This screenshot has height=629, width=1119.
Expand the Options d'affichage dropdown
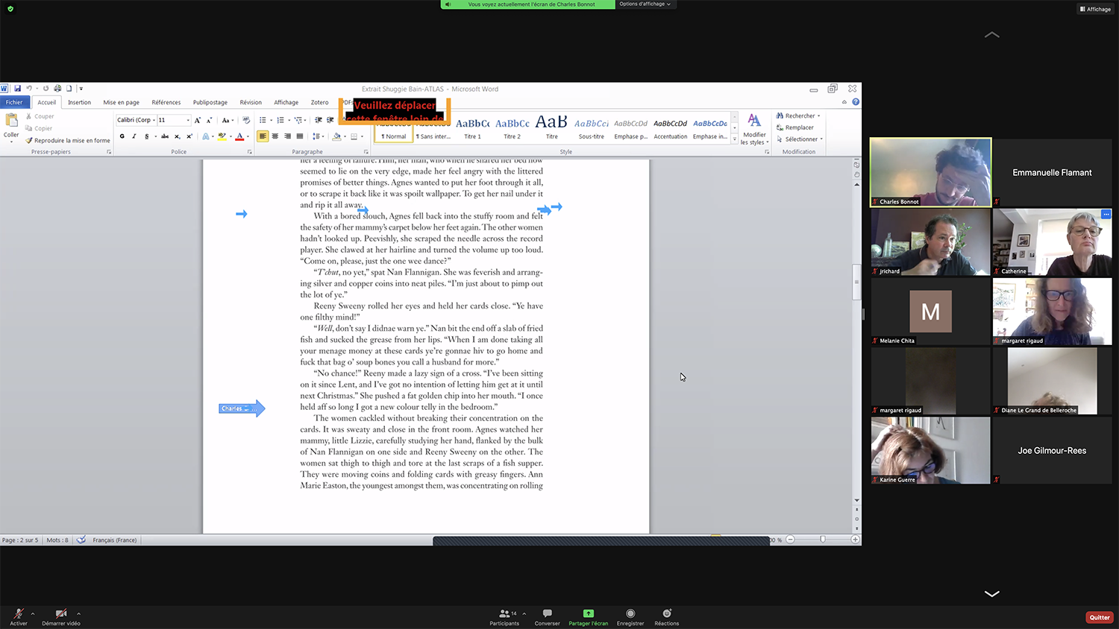(645, 4)
